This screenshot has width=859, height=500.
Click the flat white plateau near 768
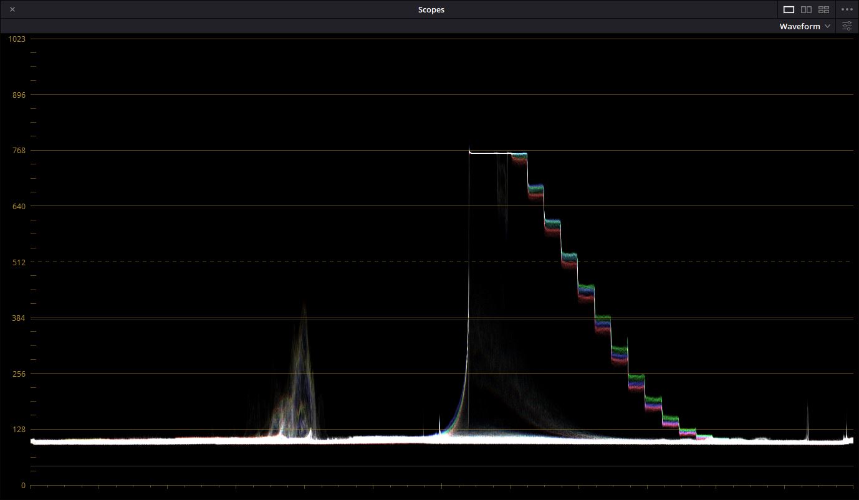(x=489, y=153)
